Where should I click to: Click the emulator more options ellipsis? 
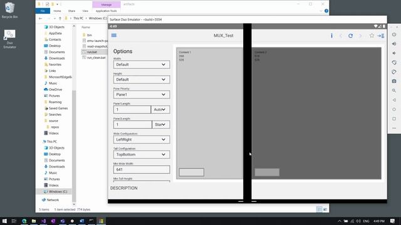tap(394, 128)
